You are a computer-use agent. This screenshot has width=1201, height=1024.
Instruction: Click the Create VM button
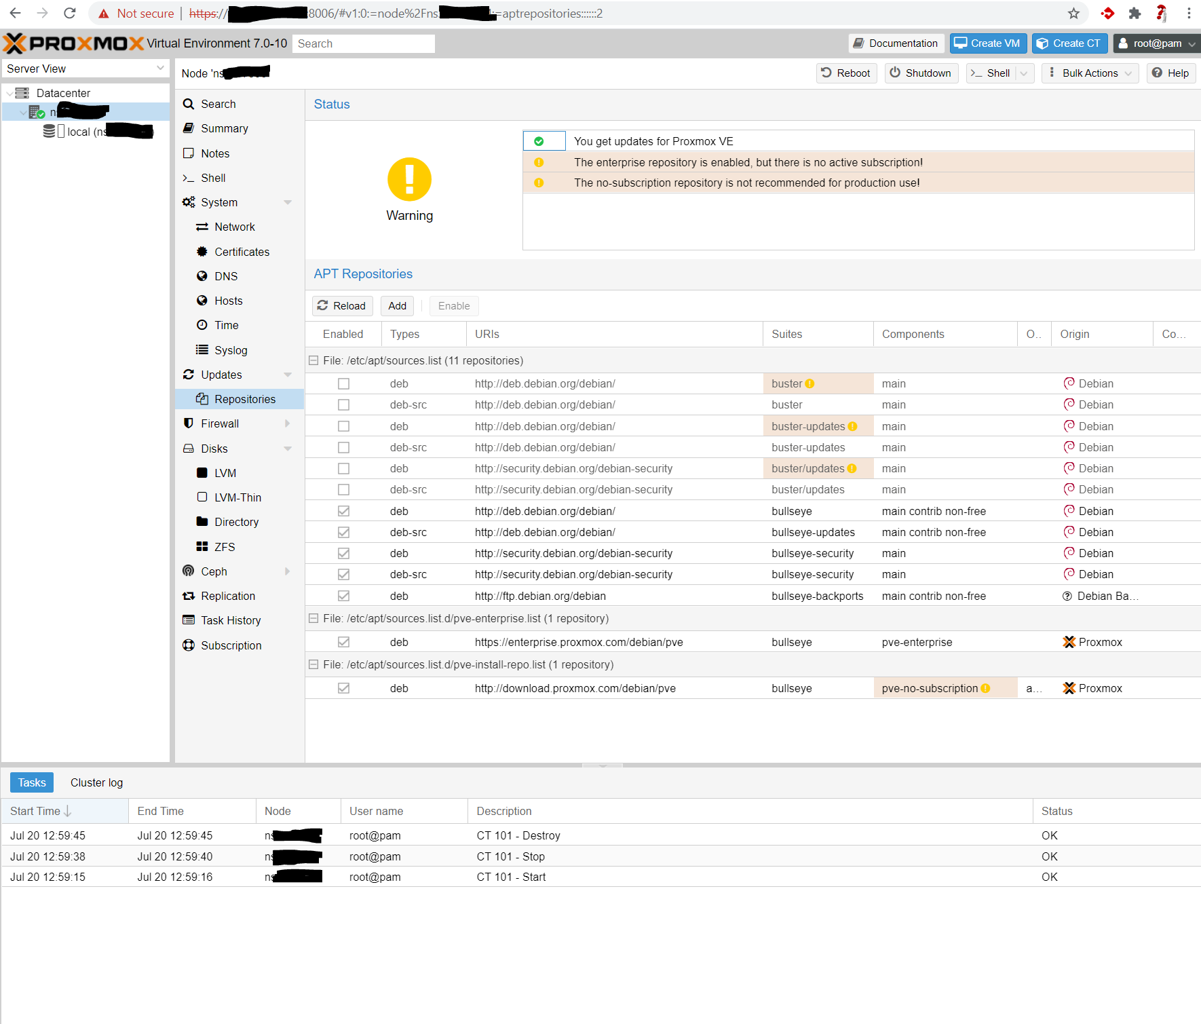pos(988,43)
